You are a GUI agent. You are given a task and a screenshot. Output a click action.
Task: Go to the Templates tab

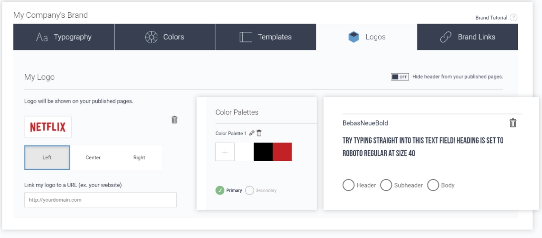266,37
